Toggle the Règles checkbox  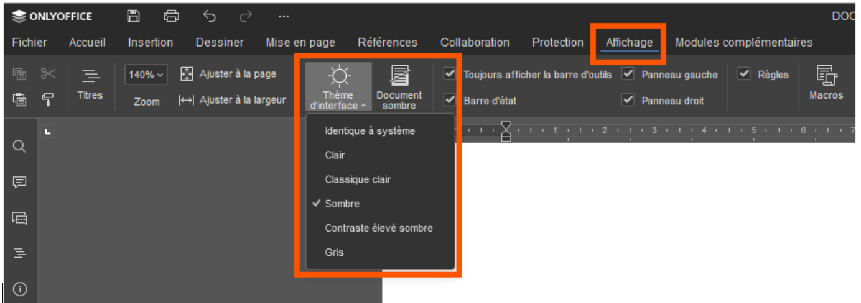point(744,74)
